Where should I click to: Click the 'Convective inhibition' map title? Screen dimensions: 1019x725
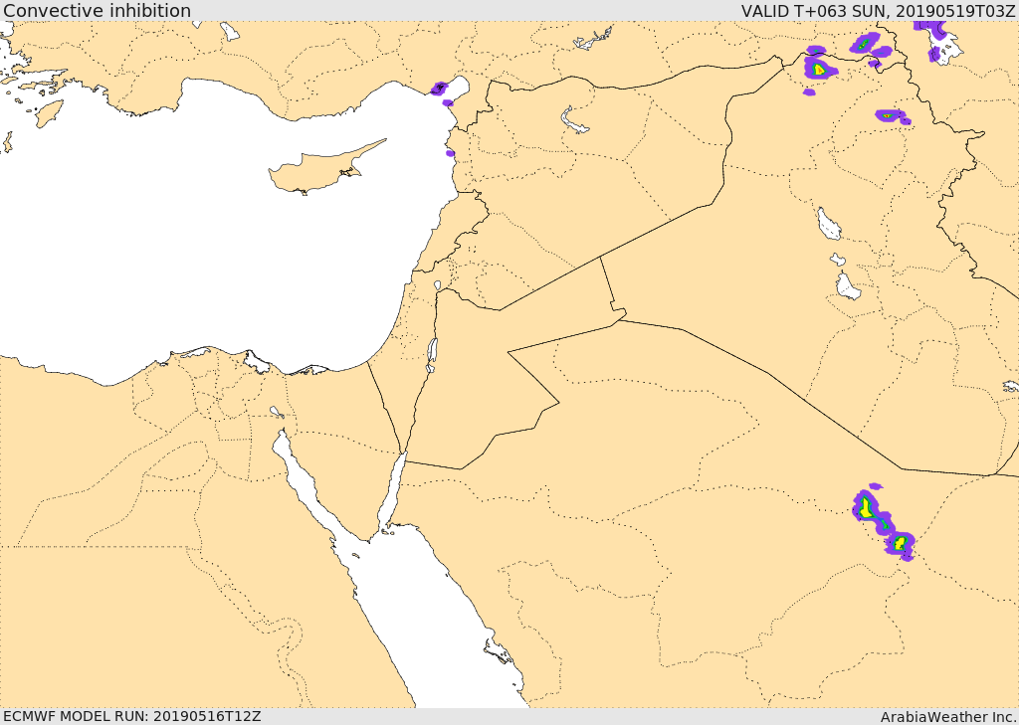97,10
